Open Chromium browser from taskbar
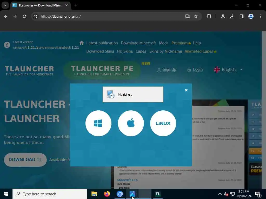 119,194
